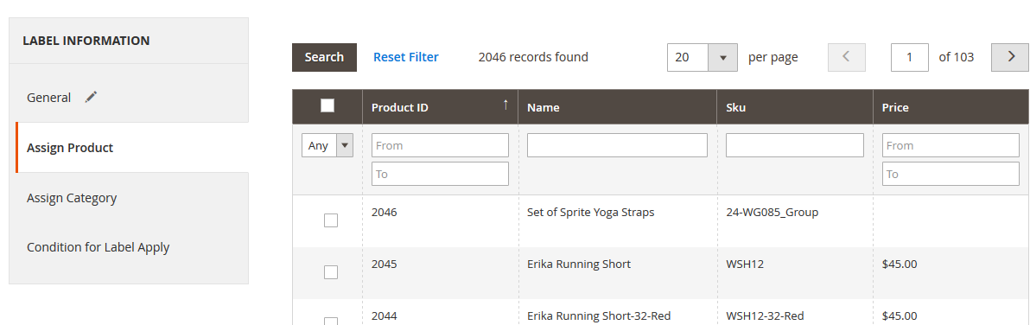Screen dimensions: 1030x325
Task: Check the row for Set of Sprite Yoga Straps
Action: click(331, 220)
